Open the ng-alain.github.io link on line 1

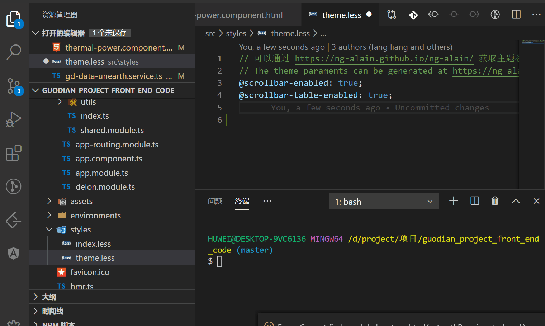(x=384, y=58)
